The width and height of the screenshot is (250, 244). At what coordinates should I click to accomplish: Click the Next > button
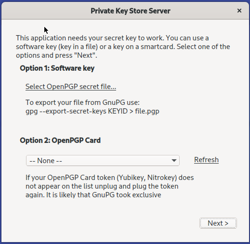coord(218,223)
